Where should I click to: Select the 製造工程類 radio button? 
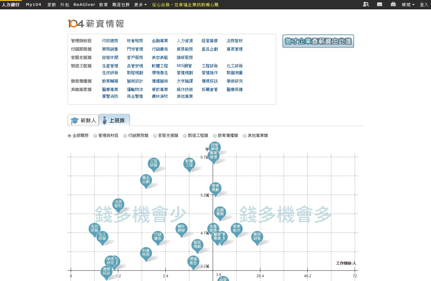point(185,136)
